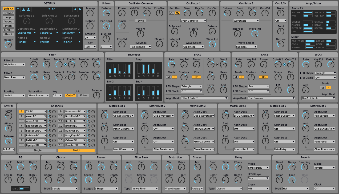The width and height of the screenshot is (339, 194).
Task: Select the Sub Osc square wave icon
Action: pyautogui.click(x=177, y=13)
